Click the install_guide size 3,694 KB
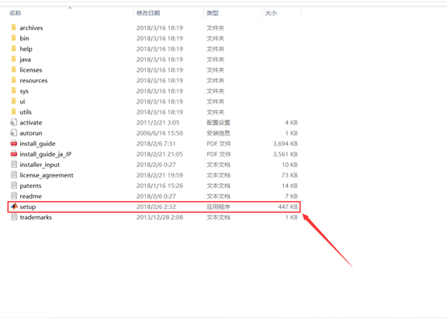The height and width of the screenshot is (318, 447). [286, 144]
